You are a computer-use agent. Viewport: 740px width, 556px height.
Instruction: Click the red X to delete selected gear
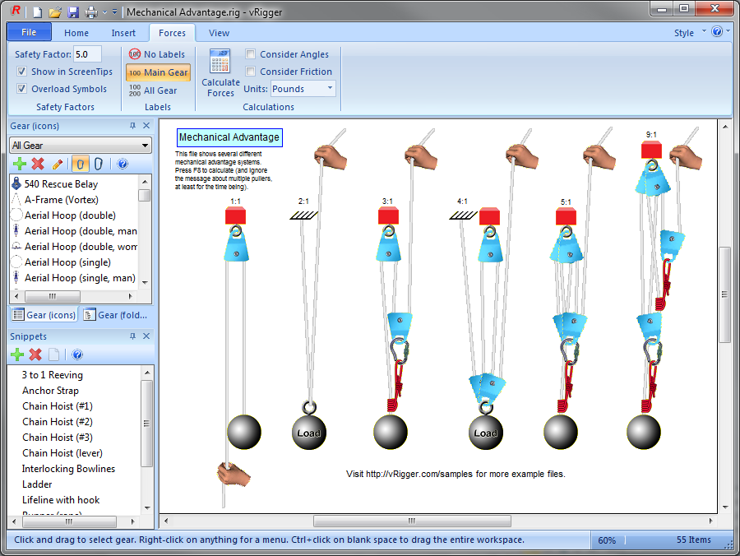pyautogui.click(x=37, y=164)
